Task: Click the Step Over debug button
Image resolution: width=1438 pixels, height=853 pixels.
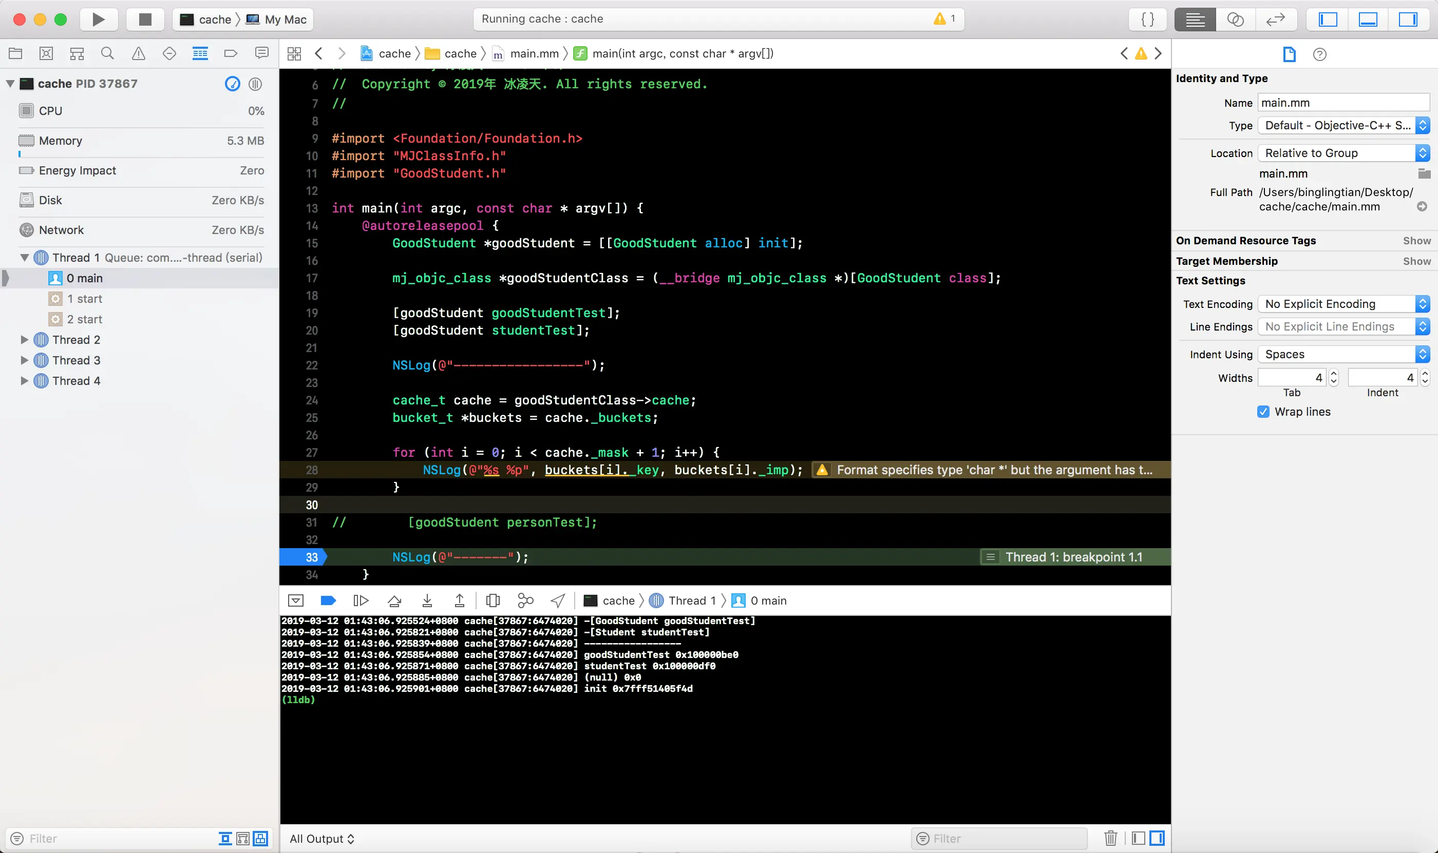Action: pyautogui.click(x=394, y=600)
